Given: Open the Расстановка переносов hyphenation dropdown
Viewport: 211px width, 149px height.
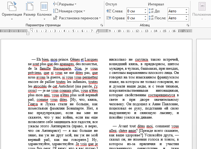Looking at the screenshot, I should (77, 18).
